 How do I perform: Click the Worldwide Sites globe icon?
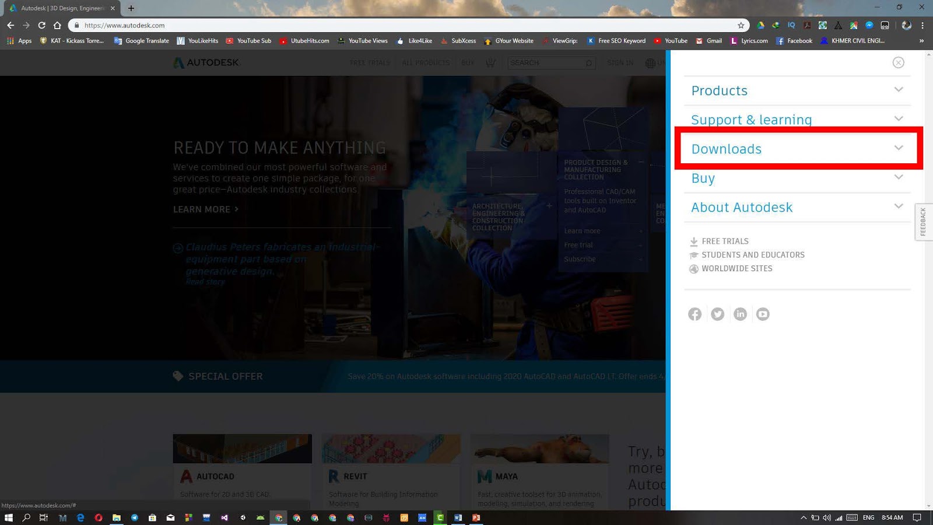(694, 268)
